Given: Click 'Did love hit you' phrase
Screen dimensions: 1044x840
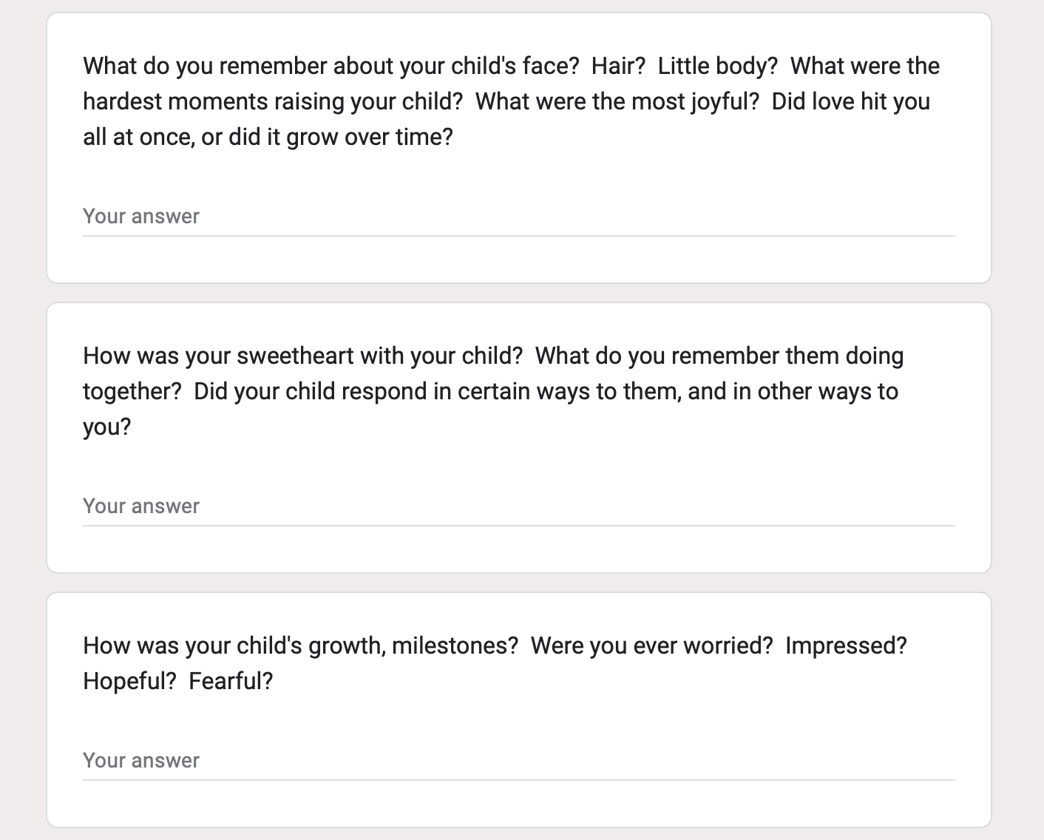Looking at the screenshot, I should (x=851, y=101).
